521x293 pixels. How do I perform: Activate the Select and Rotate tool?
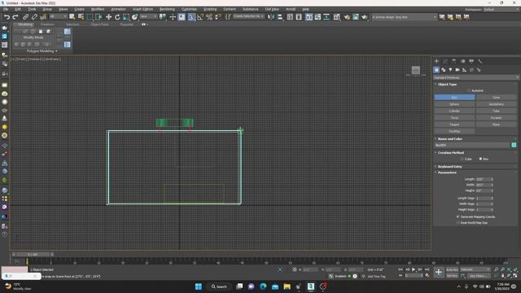[x=117, y=17]
